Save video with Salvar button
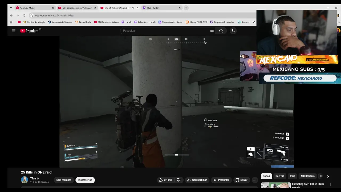Screen dimensions: 341x192 click(x=241, y=180)
